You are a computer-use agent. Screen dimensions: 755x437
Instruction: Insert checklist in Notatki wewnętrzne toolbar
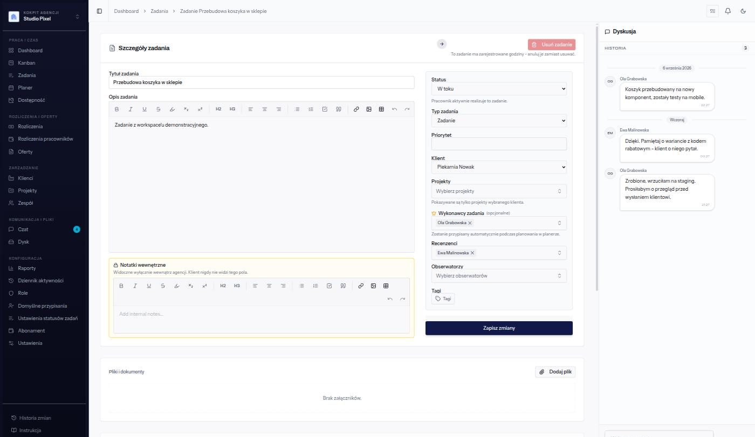point(330,286)
